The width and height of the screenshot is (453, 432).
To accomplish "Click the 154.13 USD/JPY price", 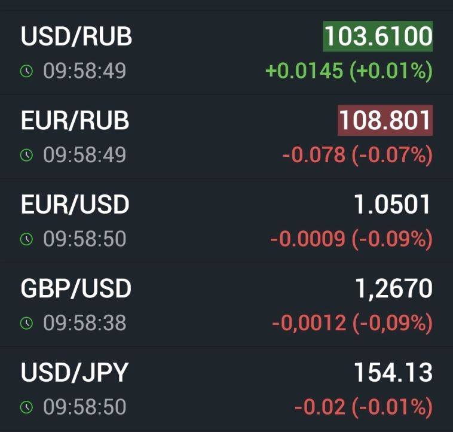I will click(x=393, y=373).
